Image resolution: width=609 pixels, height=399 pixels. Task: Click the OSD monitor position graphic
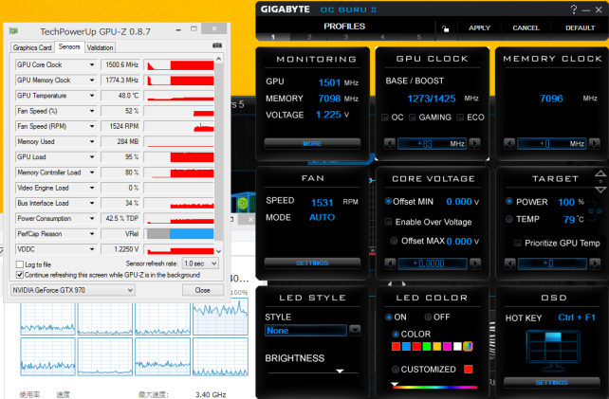coord(553,351)
